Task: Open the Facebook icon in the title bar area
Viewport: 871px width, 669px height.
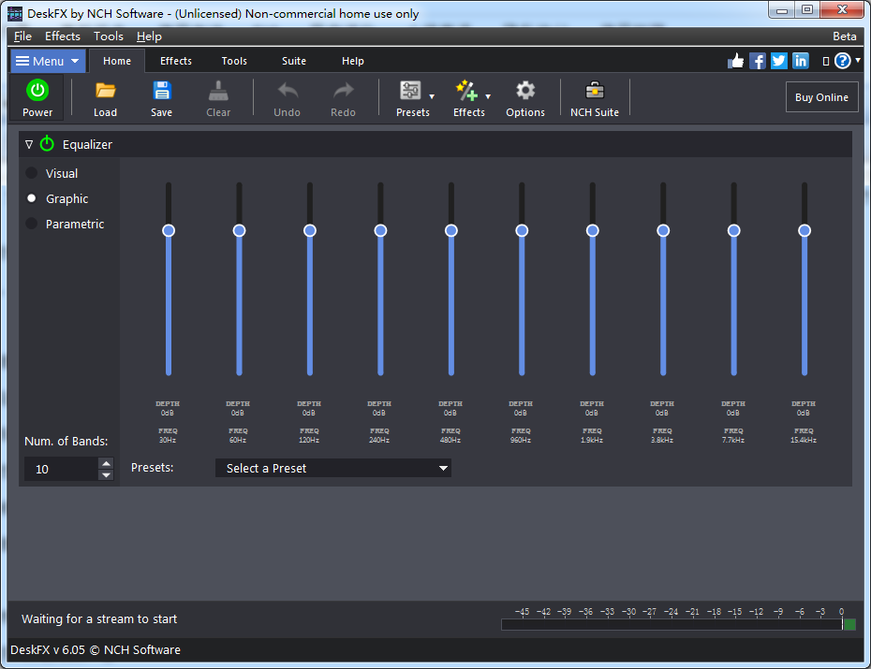Action: [x=757, y=60]
